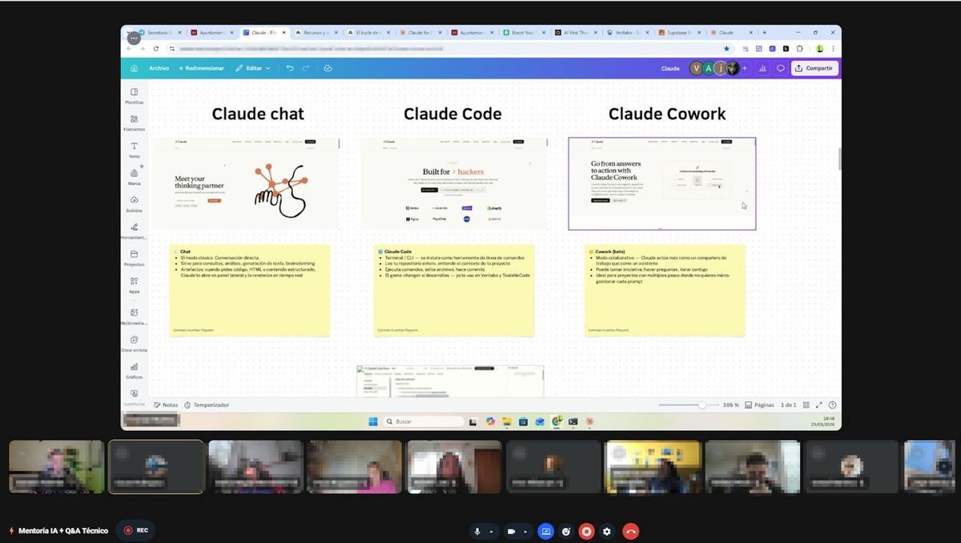Open the Elementos panel

134,123
